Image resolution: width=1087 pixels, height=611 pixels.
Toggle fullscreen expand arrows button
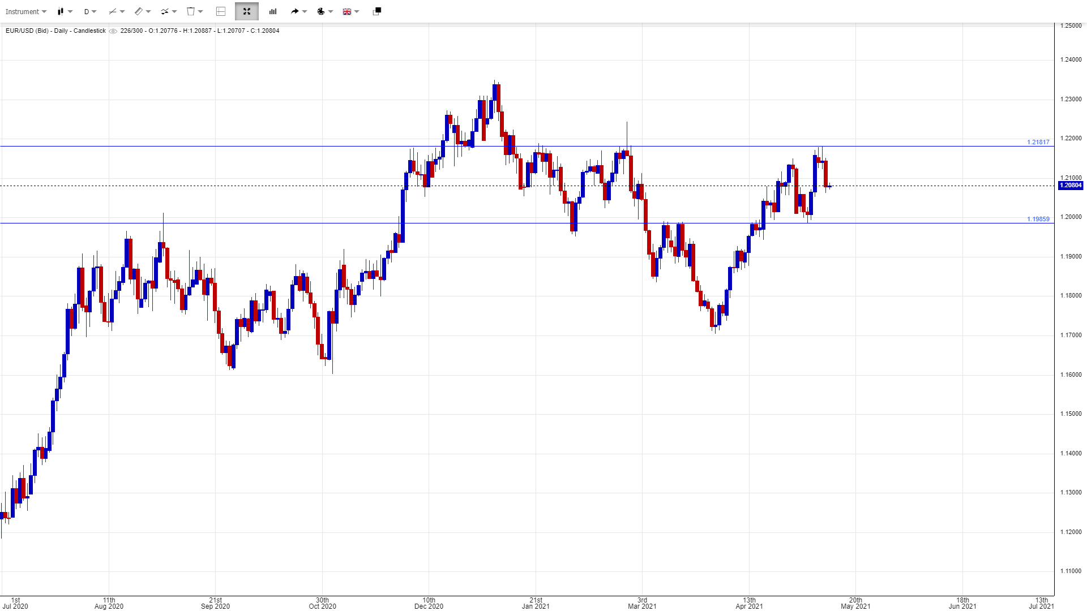247,11
